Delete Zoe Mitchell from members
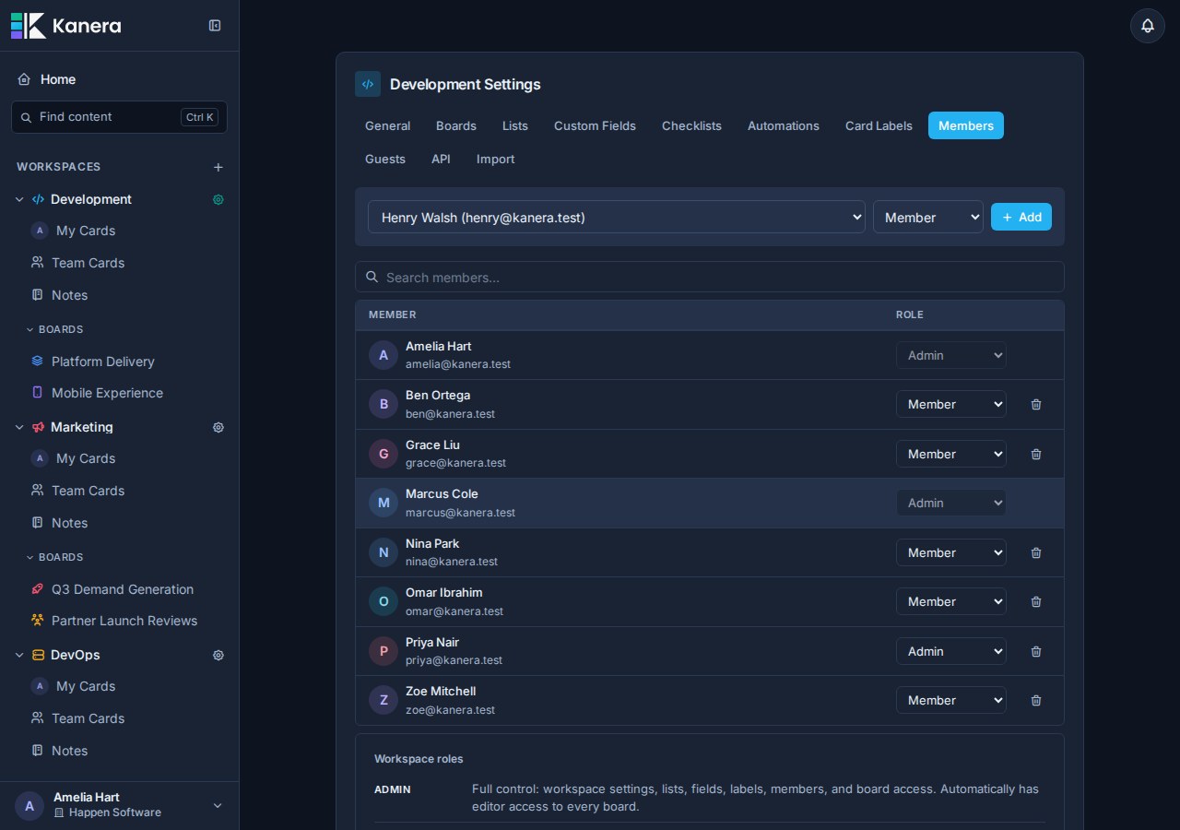The image size is (1180, 830). (x=1036, y=700)
